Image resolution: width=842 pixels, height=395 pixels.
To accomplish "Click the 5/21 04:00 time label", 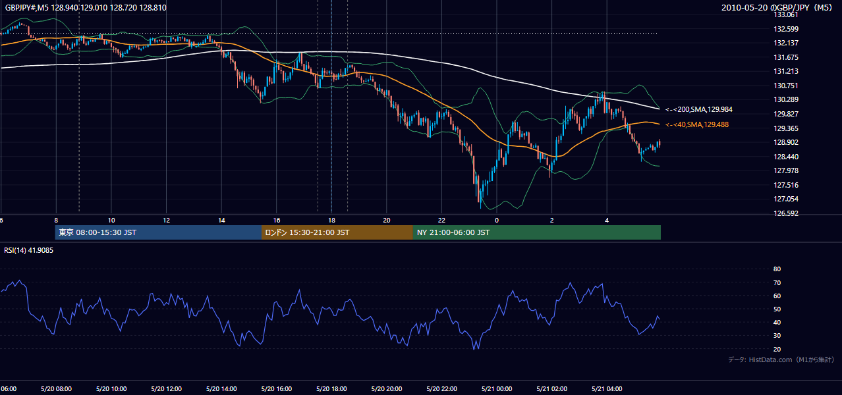I will point(606,389).
